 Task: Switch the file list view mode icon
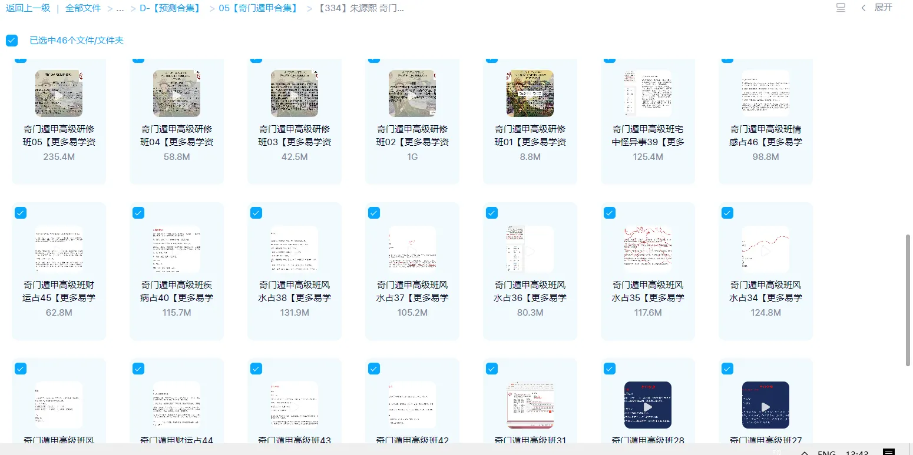tap(840, 7)
